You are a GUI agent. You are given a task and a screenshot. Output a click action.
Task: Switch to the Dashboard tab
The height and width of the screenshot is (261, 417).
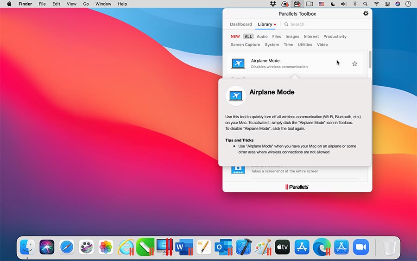click(x=241, y=24)
